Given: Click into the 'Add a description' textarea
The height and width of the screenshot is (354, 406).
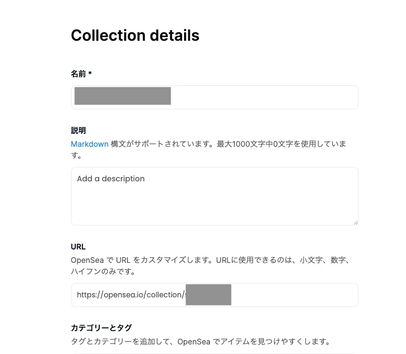Looking at the screenshot, I should click(x=214, y=196).
